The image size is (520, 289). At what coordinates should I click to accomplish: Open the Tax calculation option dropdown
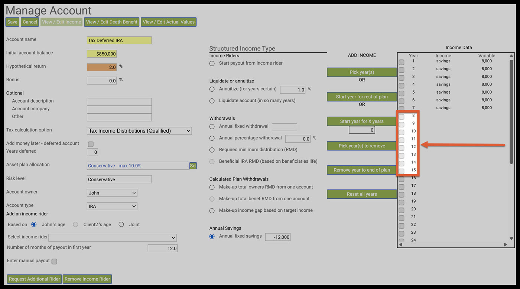[x=139, y=131]
